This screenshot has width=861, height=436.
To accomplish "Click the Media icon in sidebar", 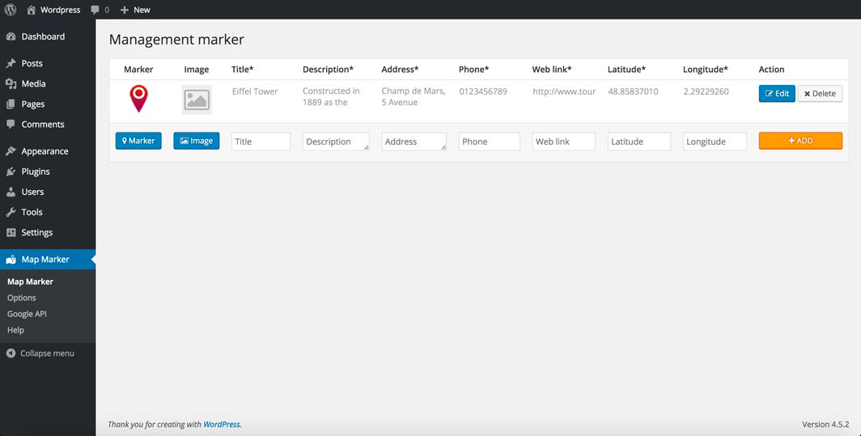I will [11, 84].
